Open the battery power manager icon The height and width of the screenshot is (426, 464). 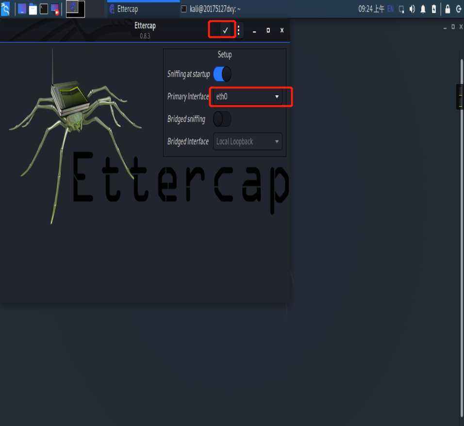tap(434, 9)
